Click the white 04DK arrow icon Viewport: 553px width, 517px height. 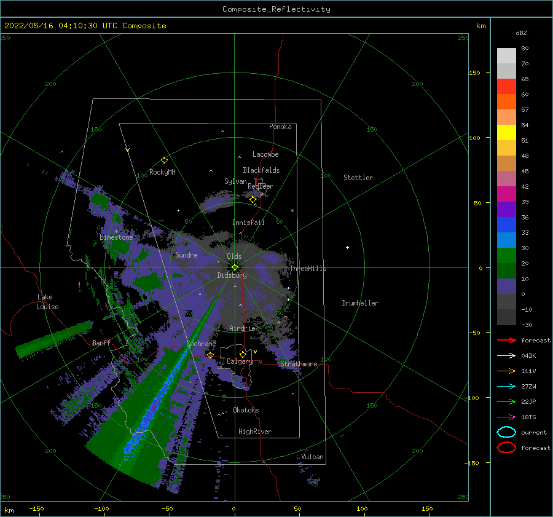tap(506, 355)
